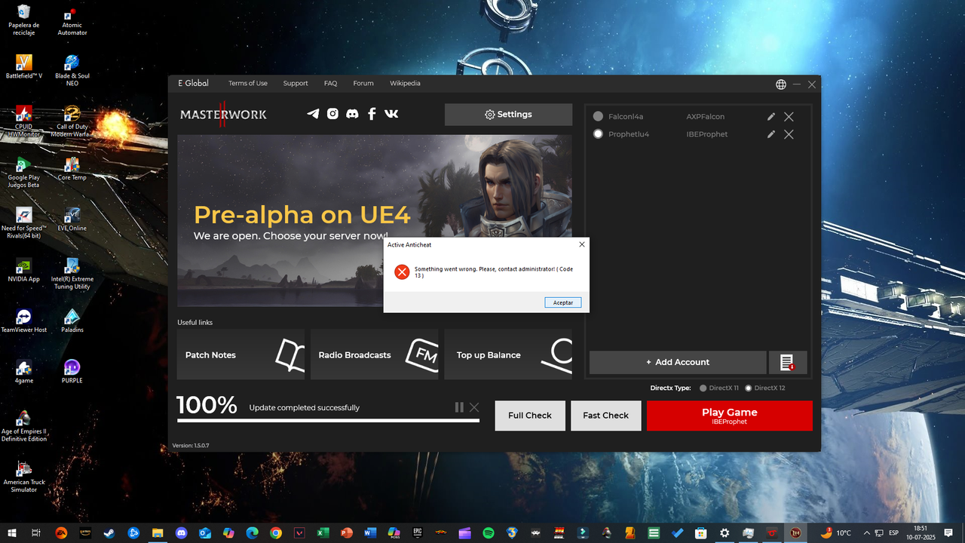
Task: Open the Top up Balance link tile
Action: [x=508, y=354]
